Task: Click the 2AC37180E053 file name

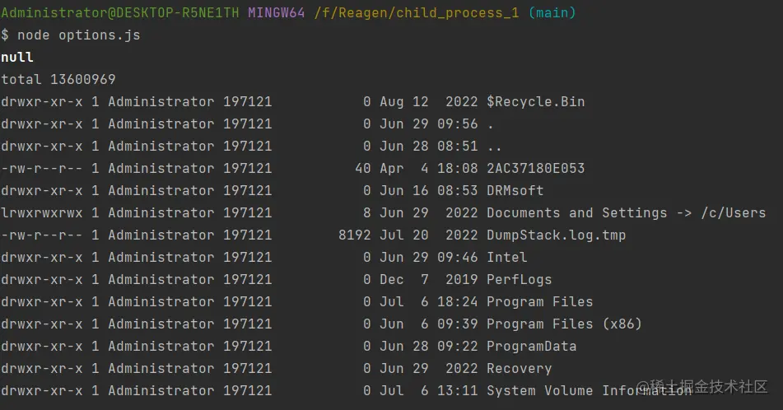Action: pos(535,169)
